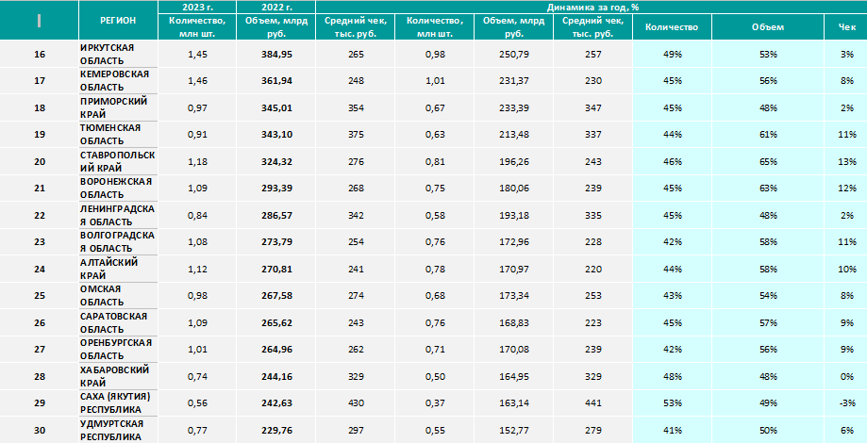Click the volume cell '213,48'

point(513,134)
